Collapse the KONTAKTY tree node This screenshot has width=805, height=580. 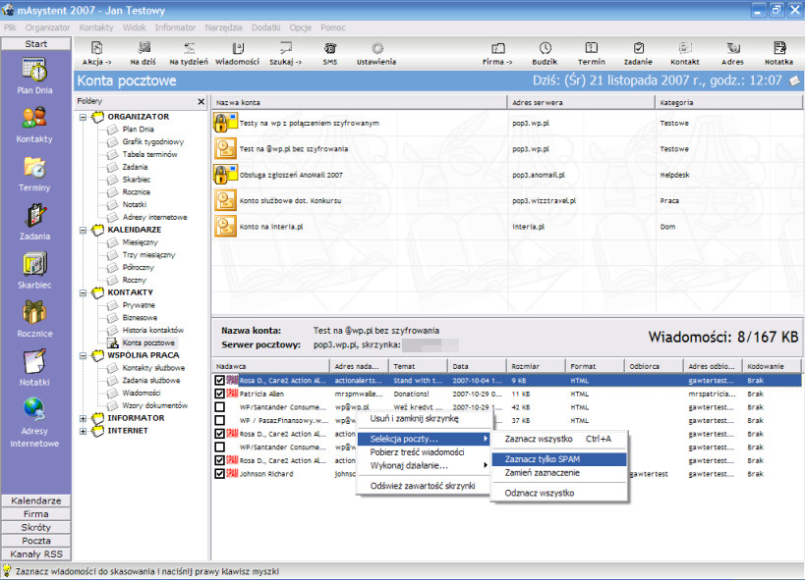click(x=83, y=292)
